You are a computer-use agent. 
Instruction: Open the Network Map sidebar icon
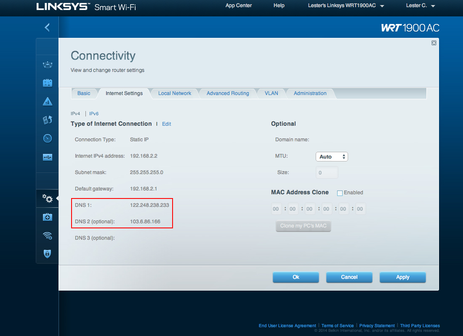point(48,65)
